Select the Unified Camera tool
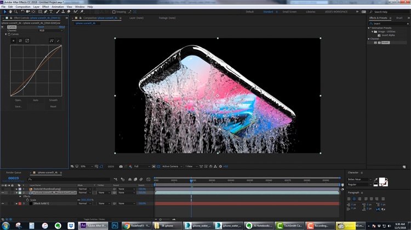This screenshot has width=411, height=230. pos(28,12)
